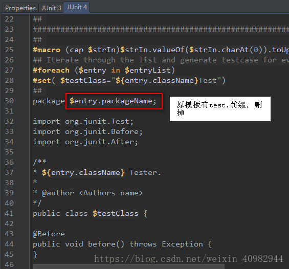Click the 'package' keyword on line 30
Viewport: 289px width, 269px height.
point(49,101)
